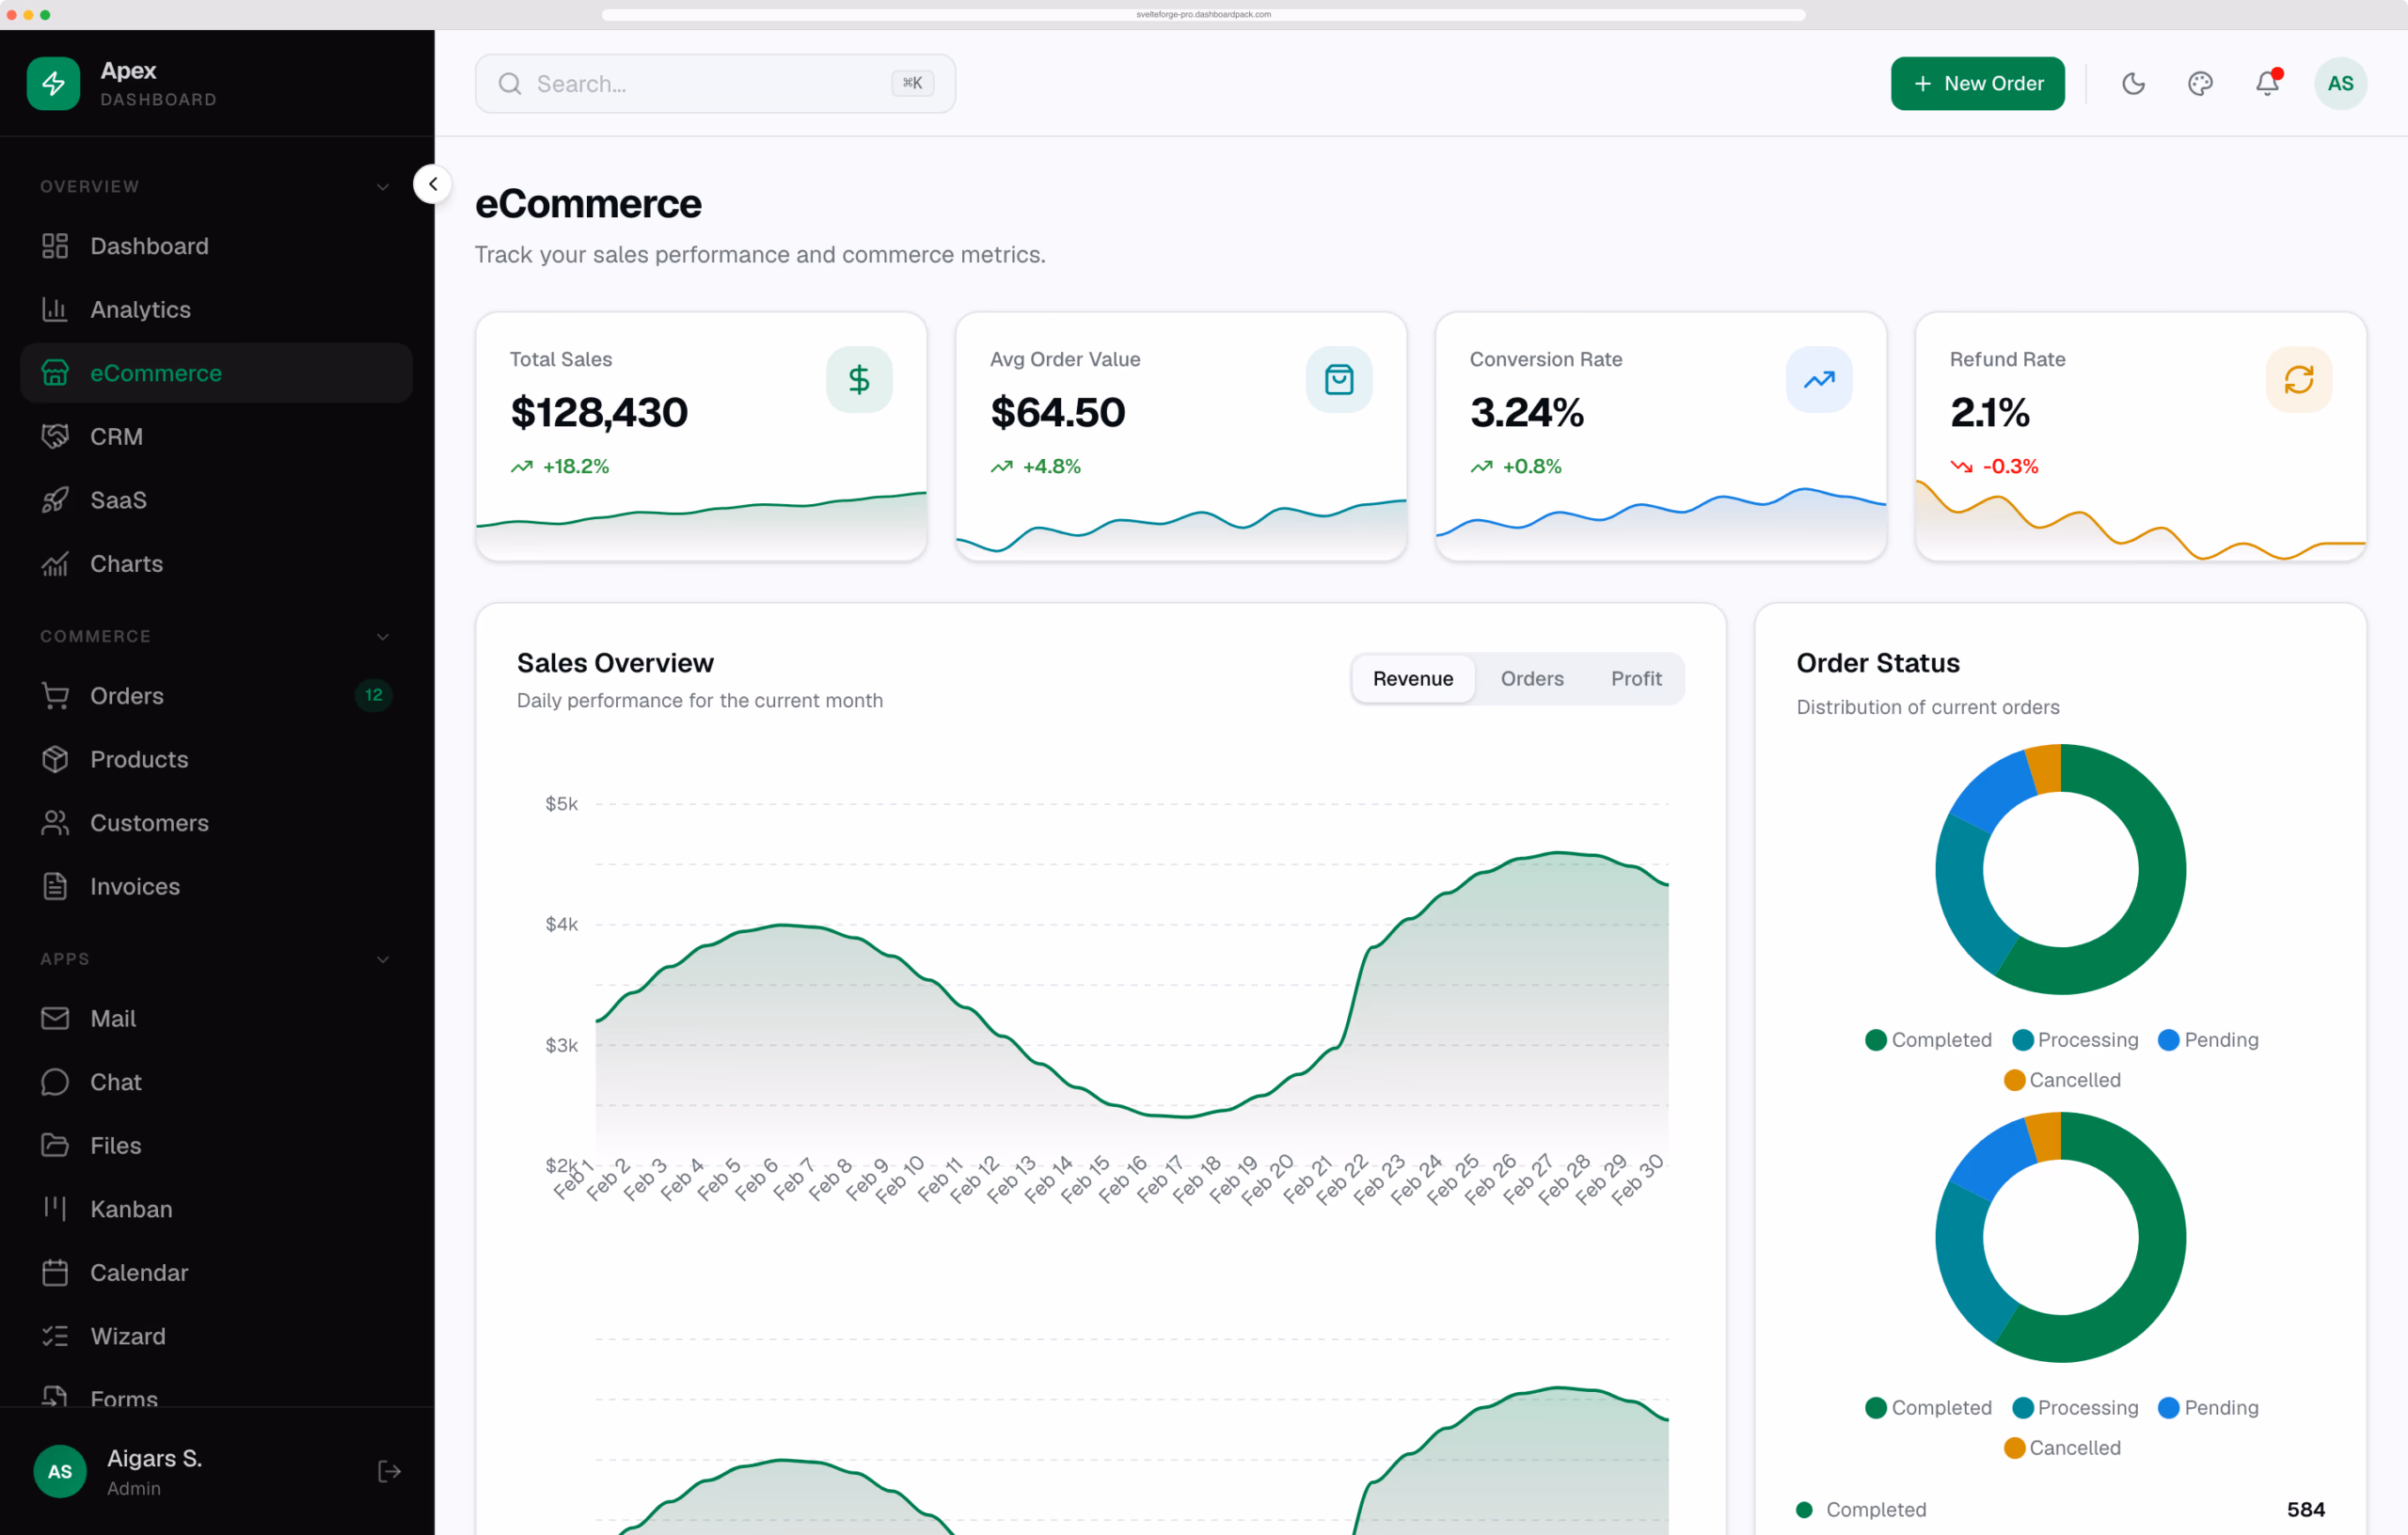Open the Products page
The image size is (2408, 1535).
point(216,759)
